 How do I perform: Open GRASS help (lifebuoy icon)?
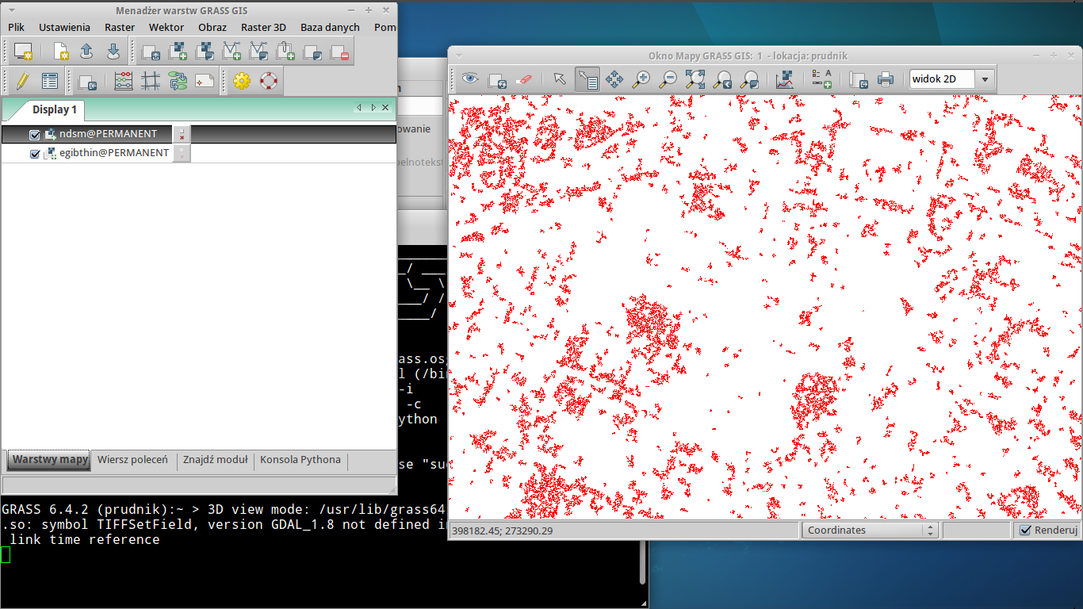(269, 80)
